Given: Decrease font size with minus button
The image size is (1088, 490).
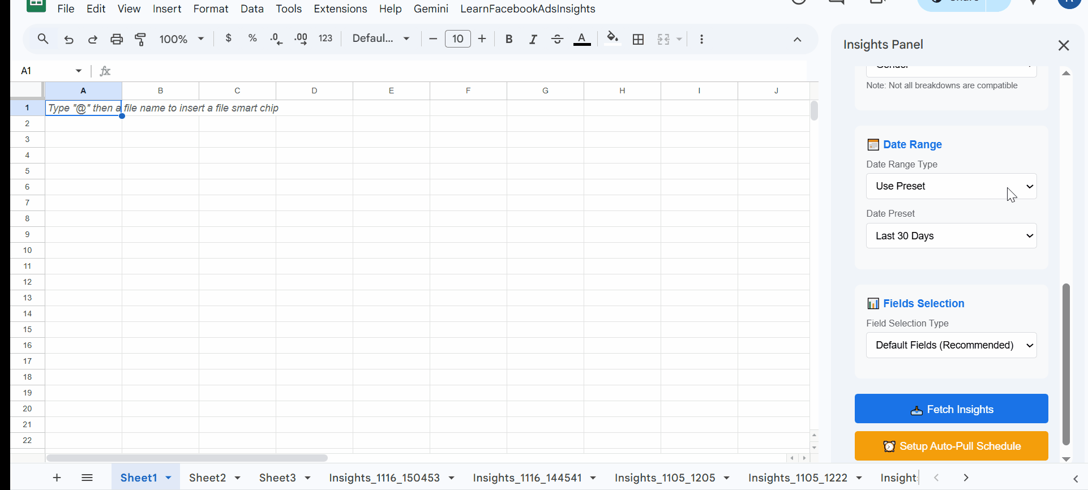Looking at the screenshot, I should (x=433, y=38).
